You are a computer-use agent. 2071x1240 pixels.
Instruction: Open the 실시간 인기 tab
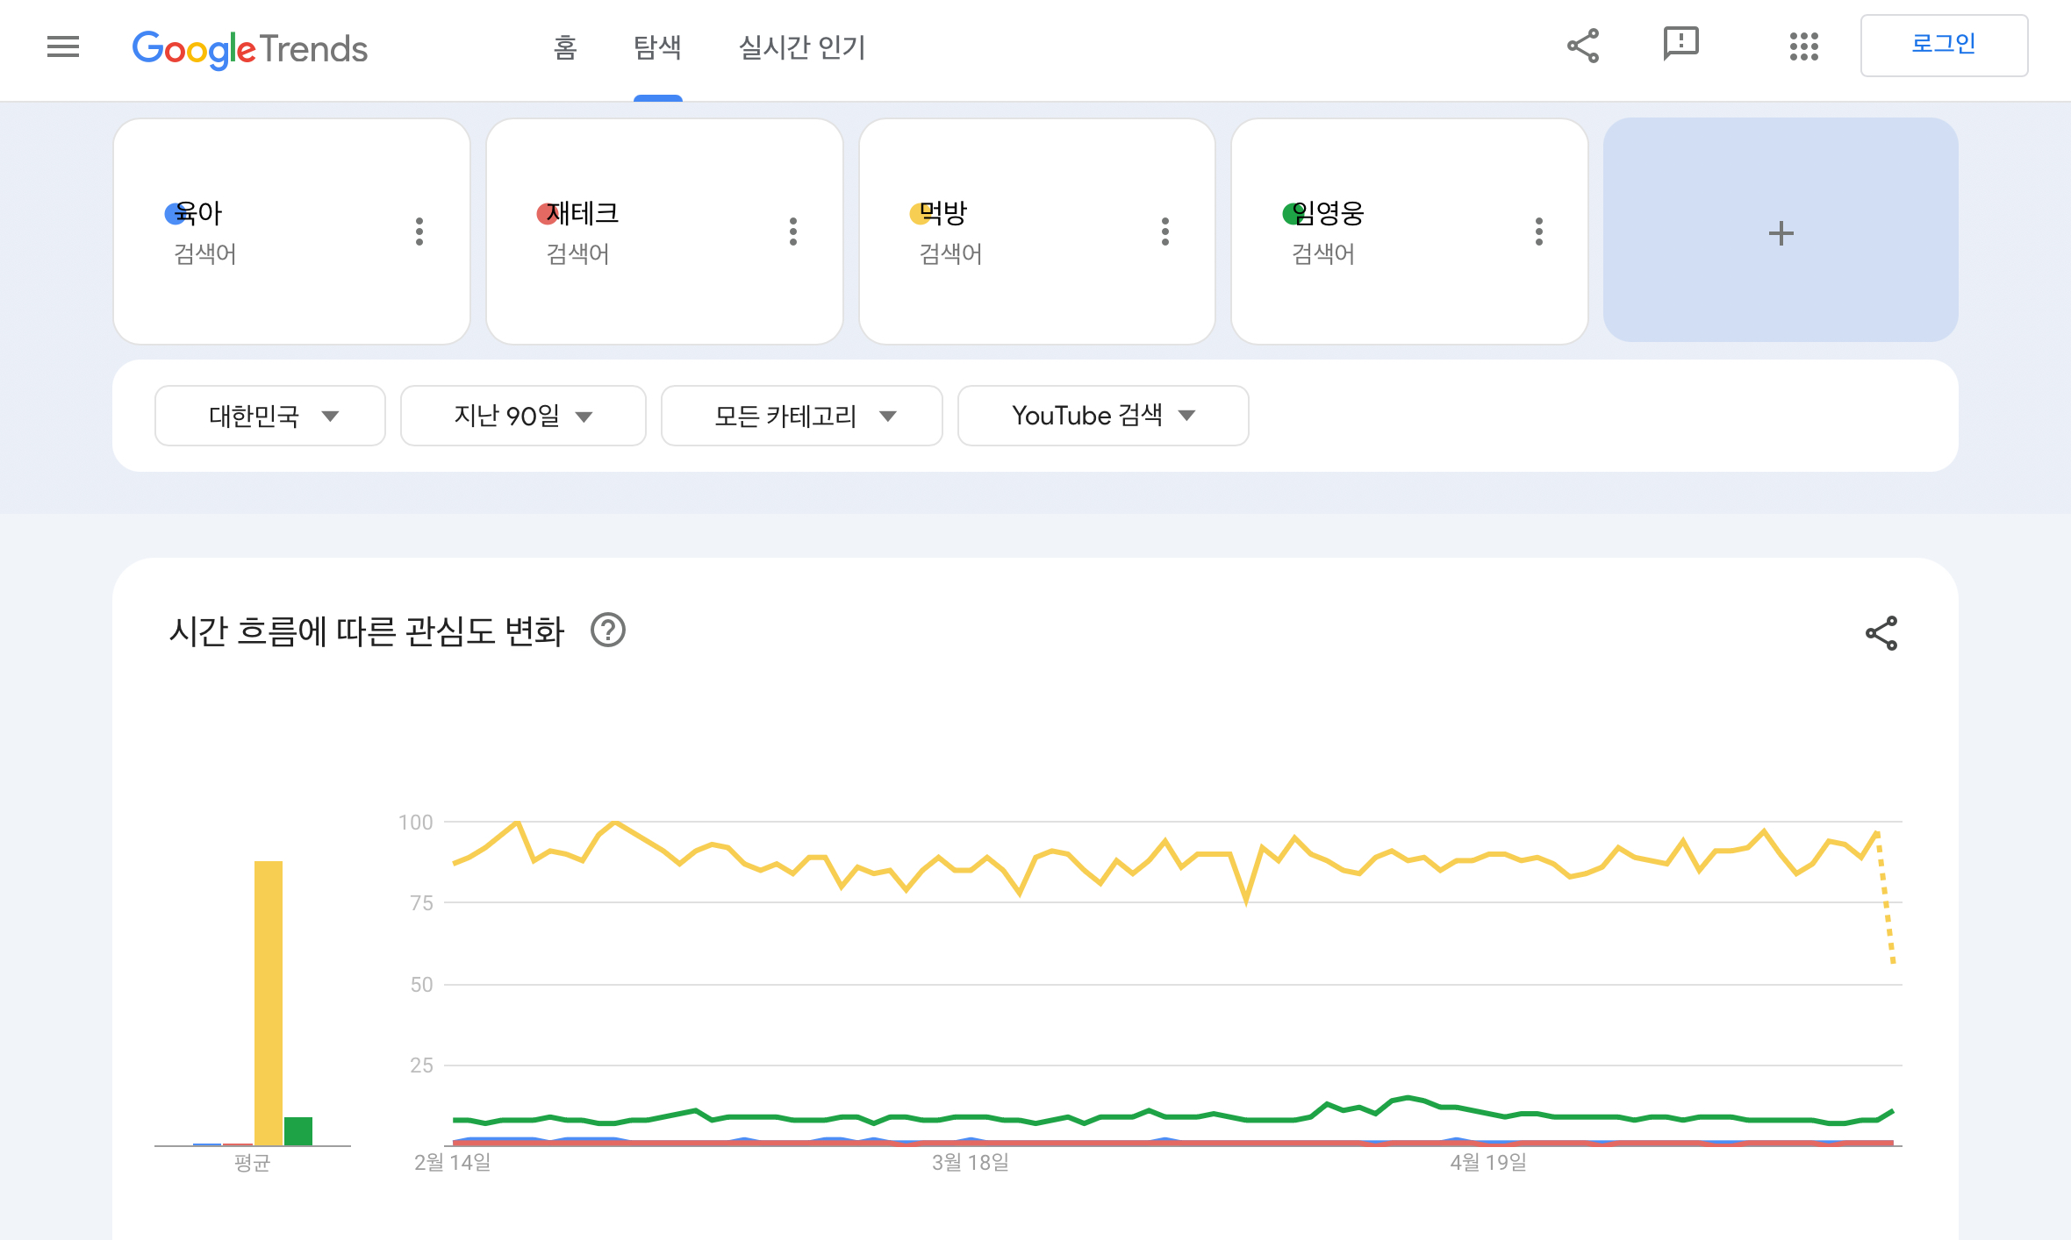pos(802,46)
